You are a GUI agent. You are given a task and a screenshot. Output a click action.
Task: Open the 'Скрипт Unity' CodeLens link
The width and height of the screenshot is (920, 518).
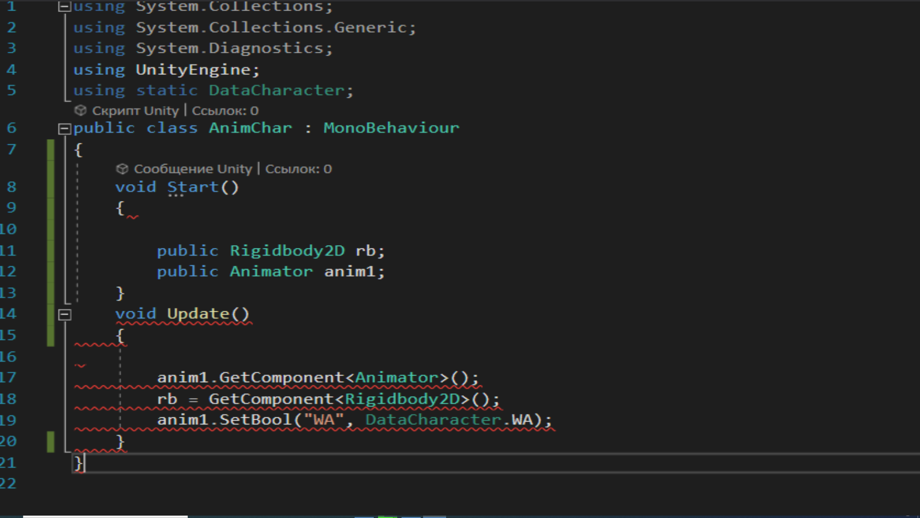pyautogui.click(x=135, y=111)
